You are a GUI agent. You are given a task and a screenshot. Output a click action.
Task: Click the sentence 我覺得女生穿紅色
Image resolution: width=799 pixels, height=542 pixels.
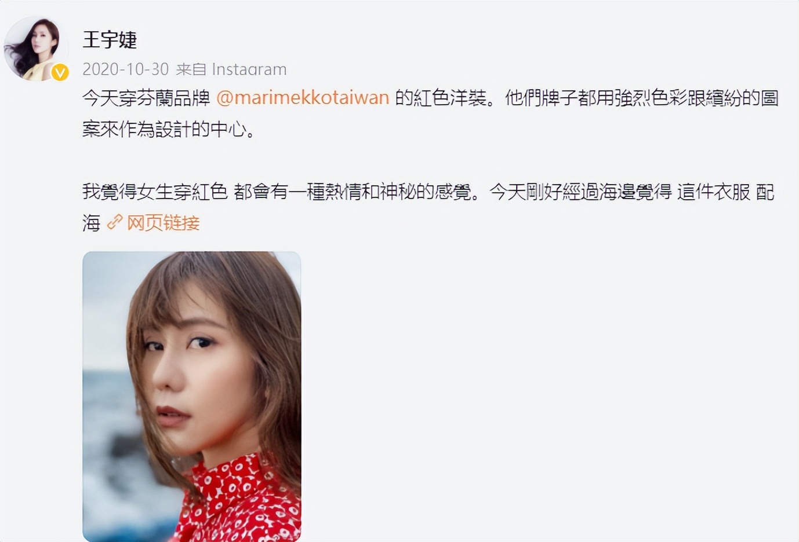tap(155, 192)
